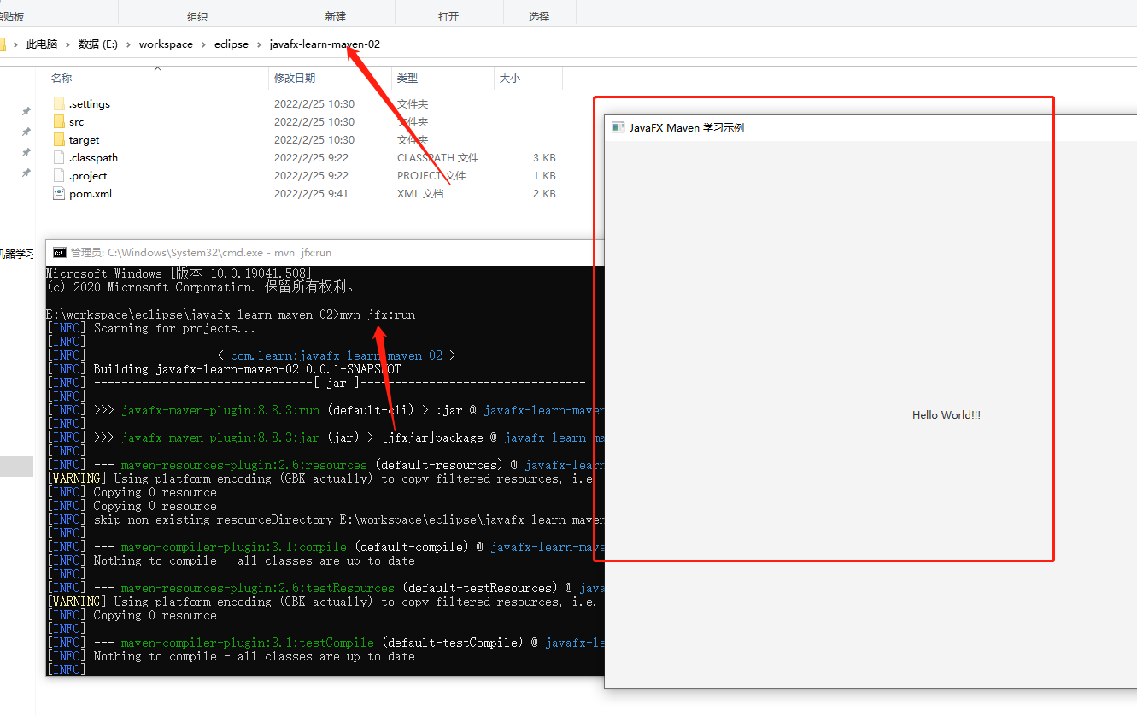Expand chevron after 此电脑 breadcrumb
1137x716 pixels.
tap(68, 44)
